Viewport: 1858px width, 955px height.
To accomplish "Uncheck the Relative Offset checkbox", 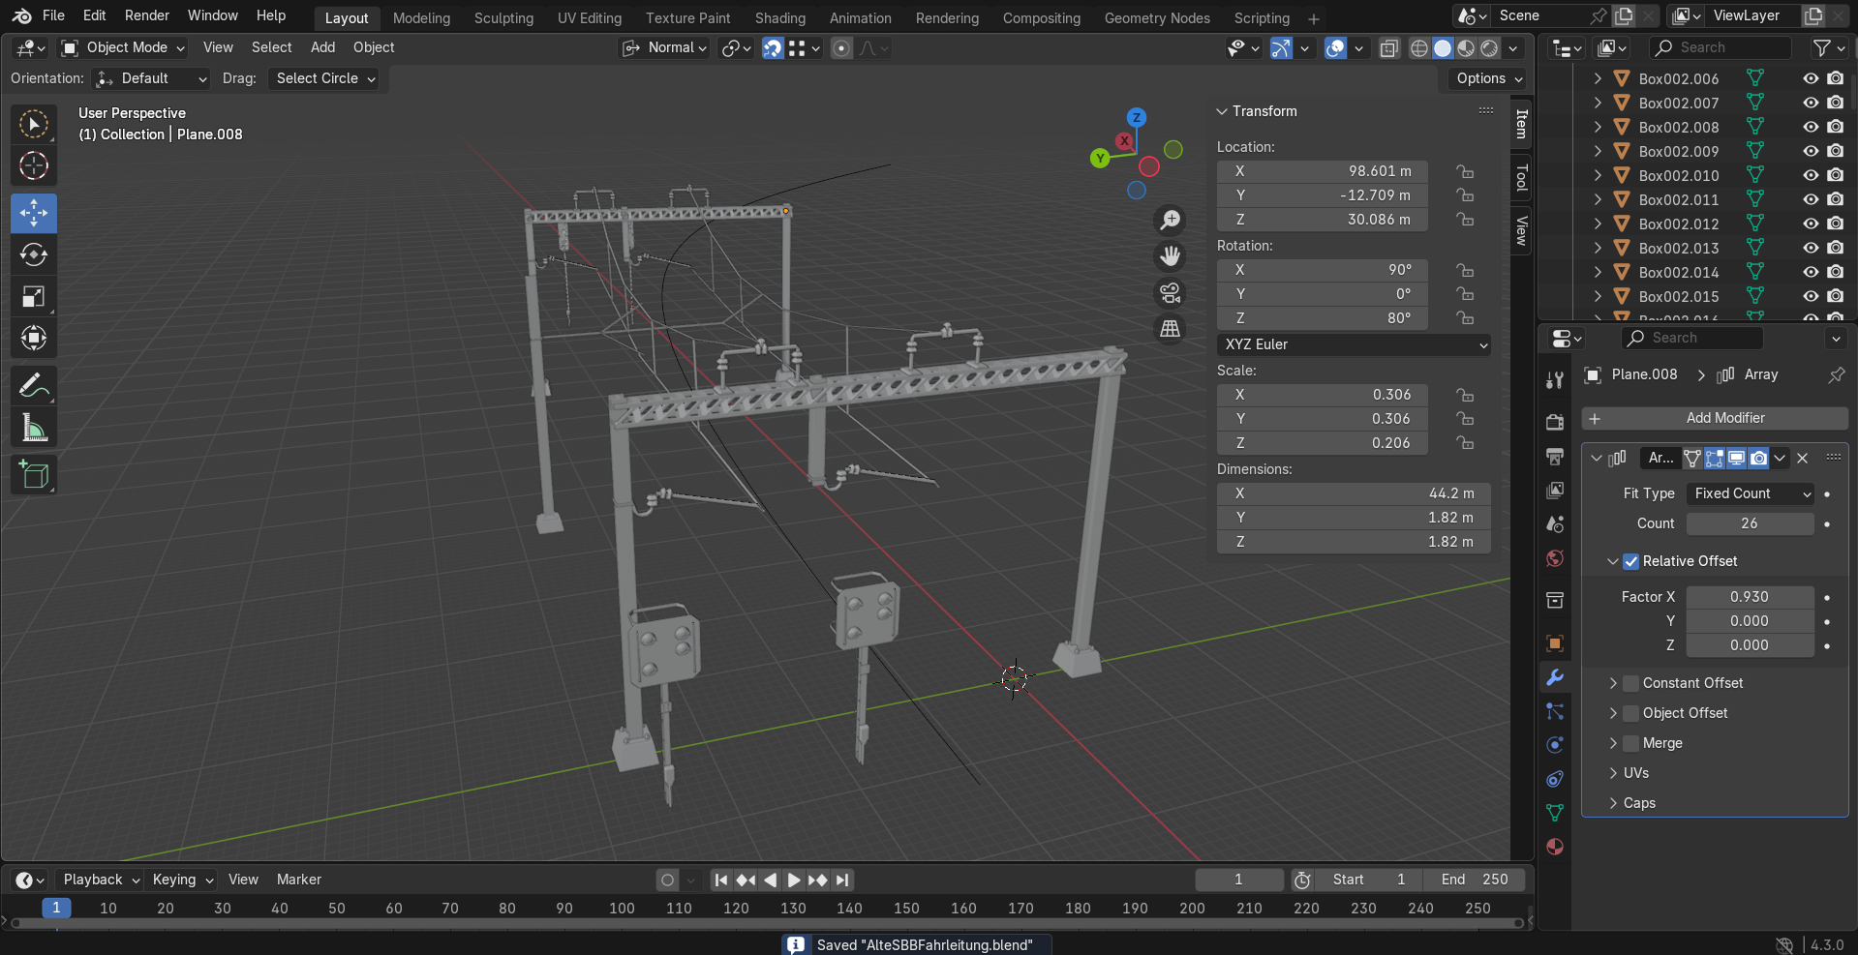I will click(1631, 561).
